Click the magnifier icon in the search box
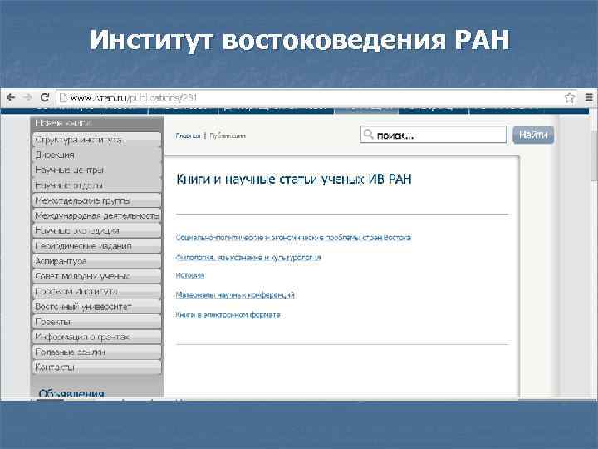The image size is (598, 449). pos(368,134)
